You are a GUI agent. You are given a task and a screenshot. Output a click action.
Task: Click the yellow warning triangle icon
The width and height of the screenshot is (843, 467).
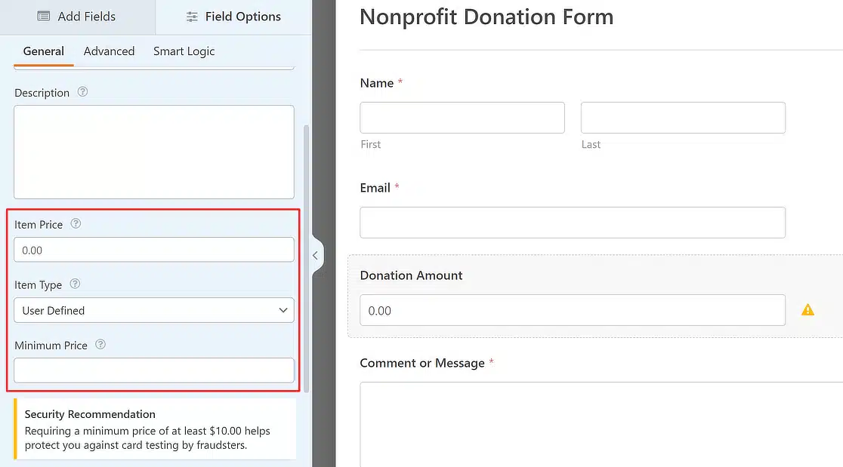pos(807,310)
